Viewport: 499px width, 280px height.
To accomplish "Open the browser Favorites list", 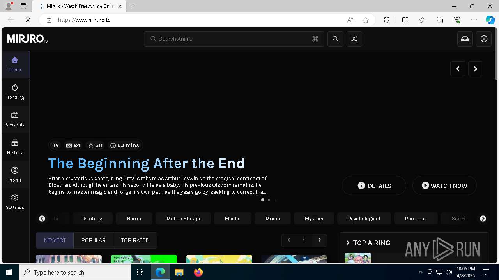I will tap(423, 20).
